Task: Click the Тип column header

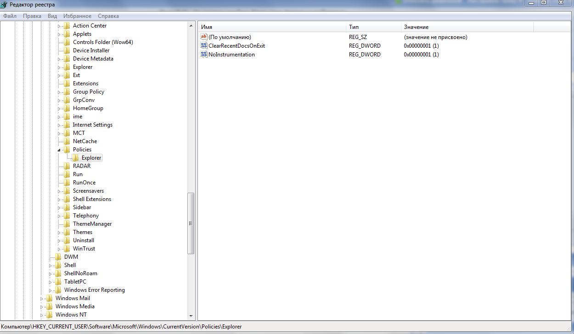Action: [x=373, y=27]
